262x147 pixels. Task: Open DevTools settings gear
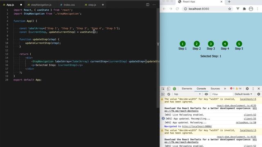click(247, 89)
